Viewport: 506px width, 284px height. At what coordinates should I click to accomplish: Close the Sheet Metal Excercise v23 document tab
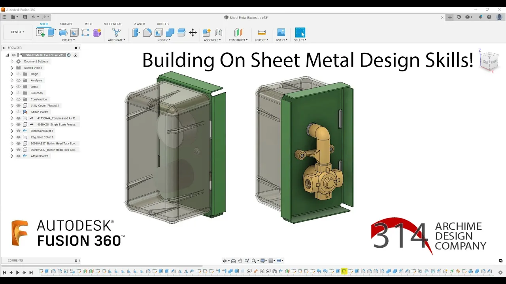(442, 17)
